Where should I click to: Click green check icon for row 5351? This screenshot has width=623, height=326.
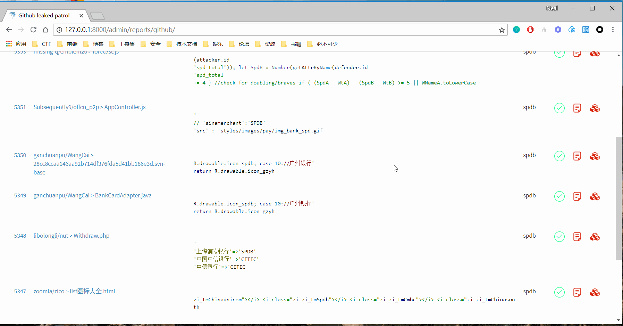[559, 108]
